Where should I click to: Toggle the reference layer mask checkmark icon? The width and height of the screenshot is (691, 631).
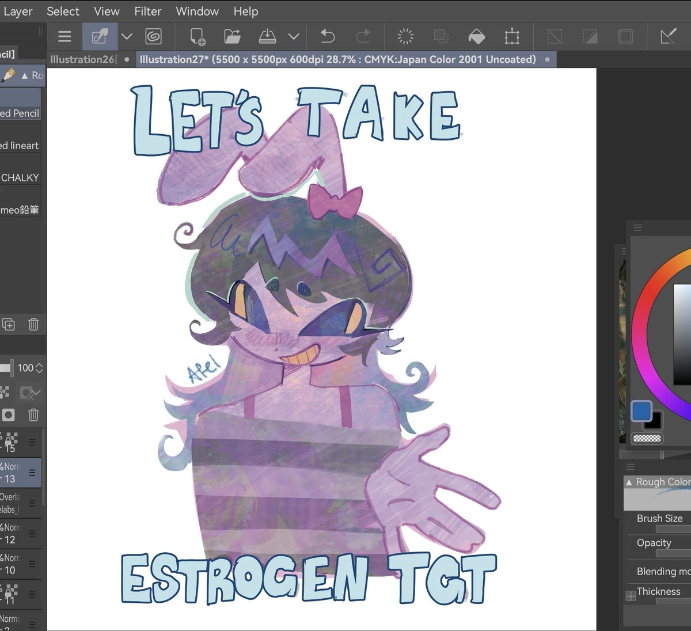tap(29, 393)
